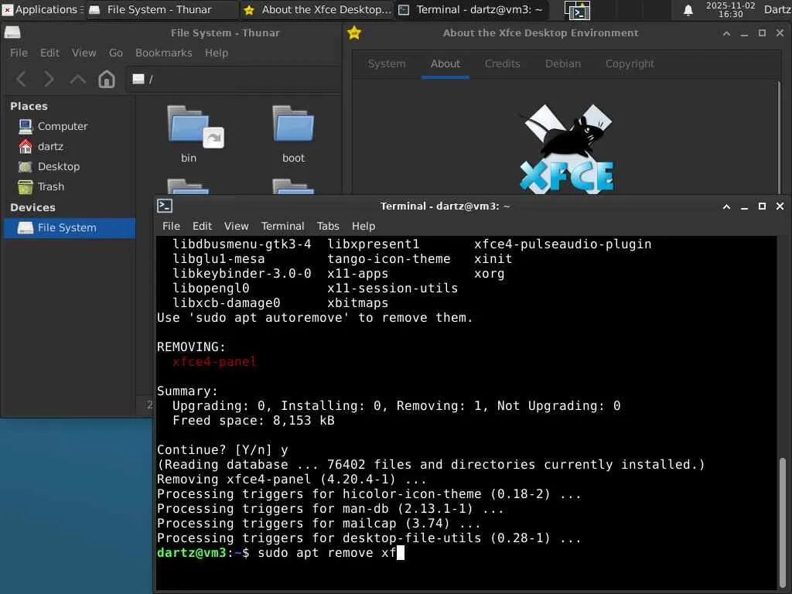Open notifications bell in panel
The height and width of the screenshot is (594, 792).
(688, 10)
